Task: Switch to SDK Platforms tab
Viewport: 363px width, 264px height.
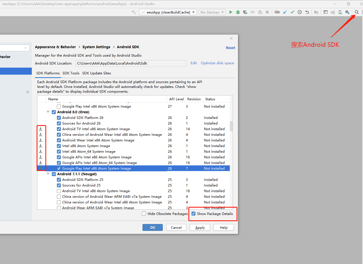Action: point(48,73)
